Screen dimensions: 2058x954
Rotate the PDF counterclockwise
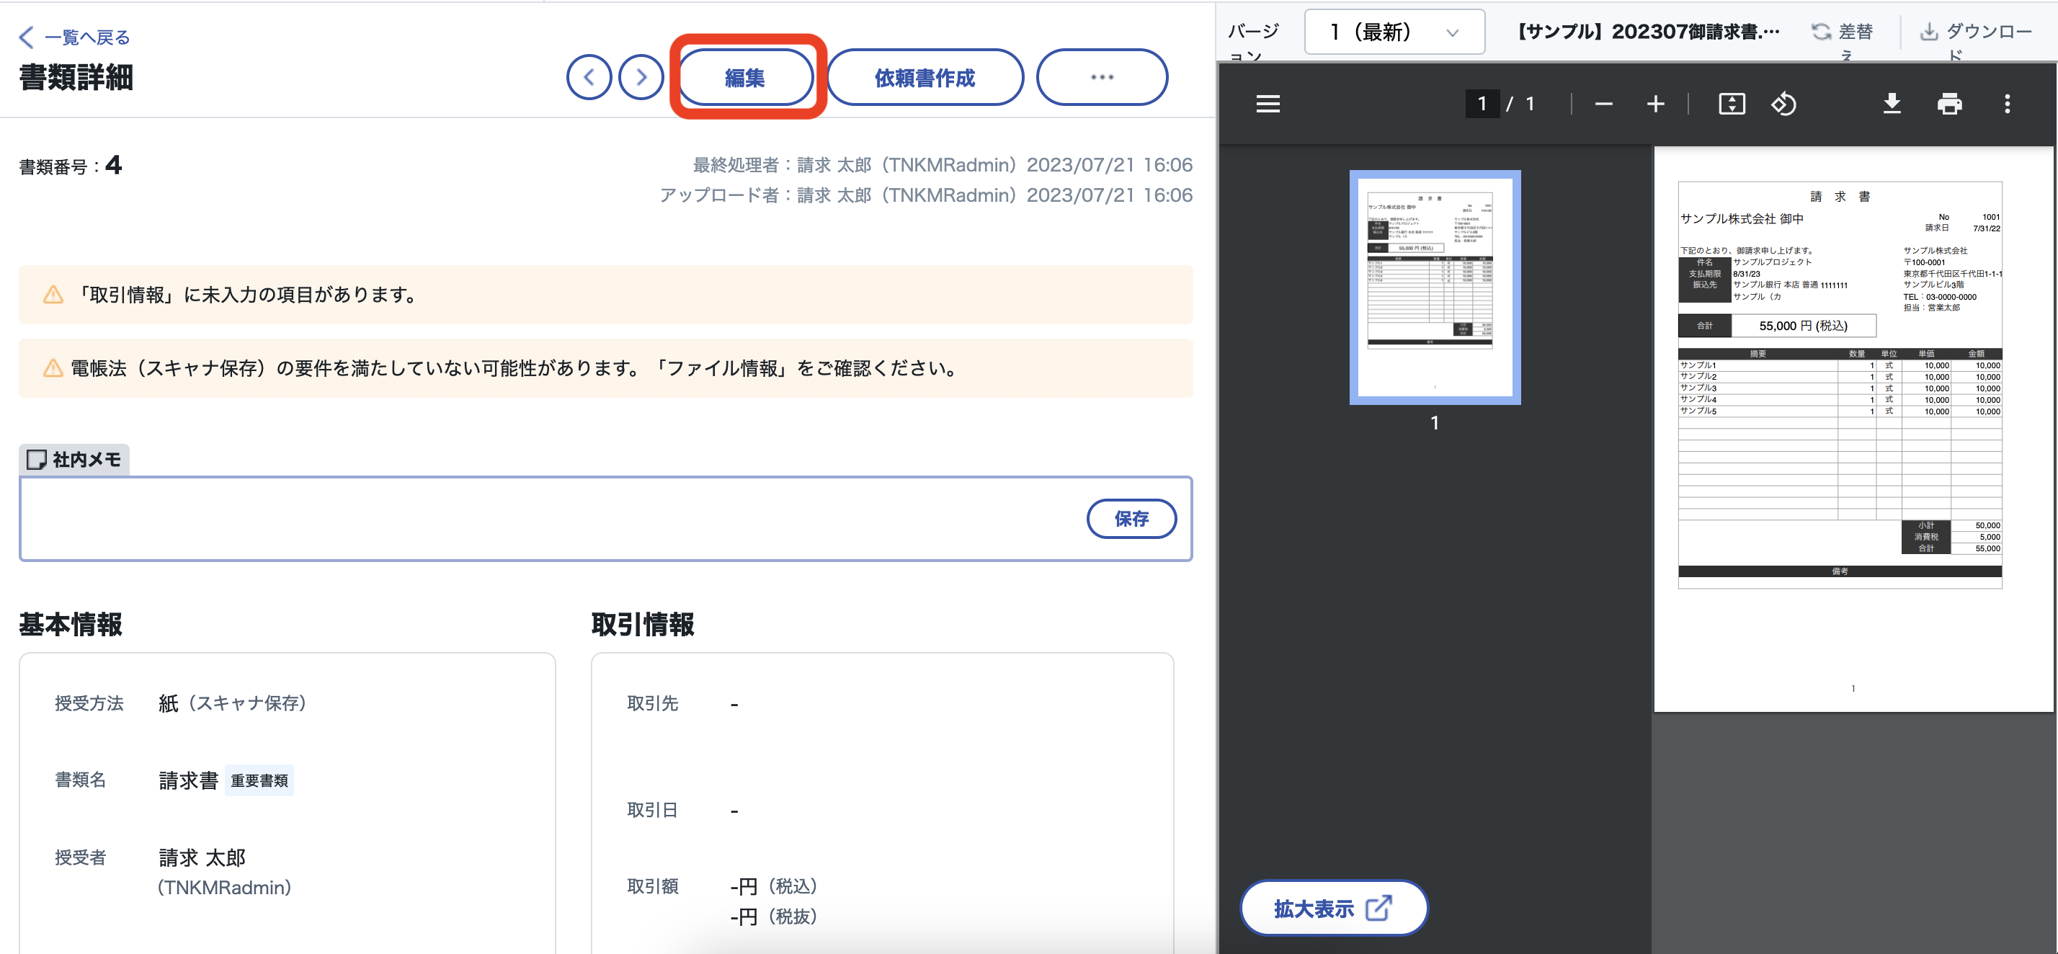click(x=1783, y=104)
